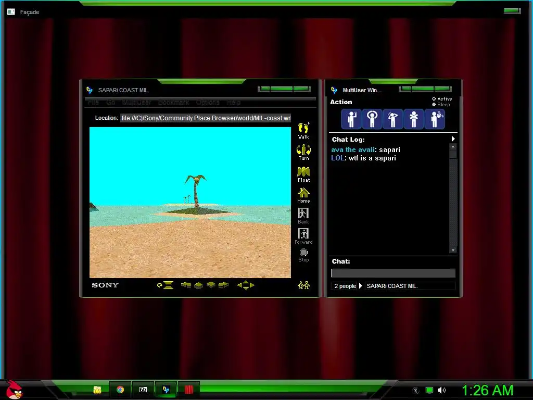This screenshot has width=533, height=400.
Task: Click the Sony logo in browser
Action: coord(105,285)
